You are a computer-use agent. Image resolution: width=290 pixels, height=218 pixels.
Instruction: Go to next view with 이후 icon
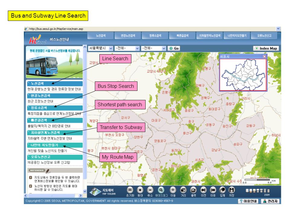pos(213,190)
